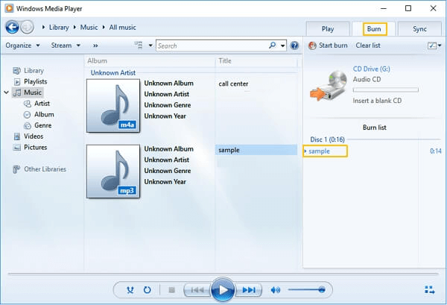
Task: Select the mp3 album art thumbnail
Action: tap(113, 172)
